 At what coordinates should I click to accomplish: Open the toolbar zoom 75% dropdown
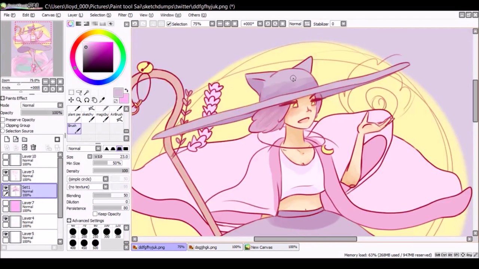[212, 24]
